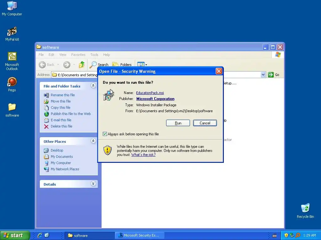
Task: Click Publish this file to the Web
Action: tap(71, 114)
